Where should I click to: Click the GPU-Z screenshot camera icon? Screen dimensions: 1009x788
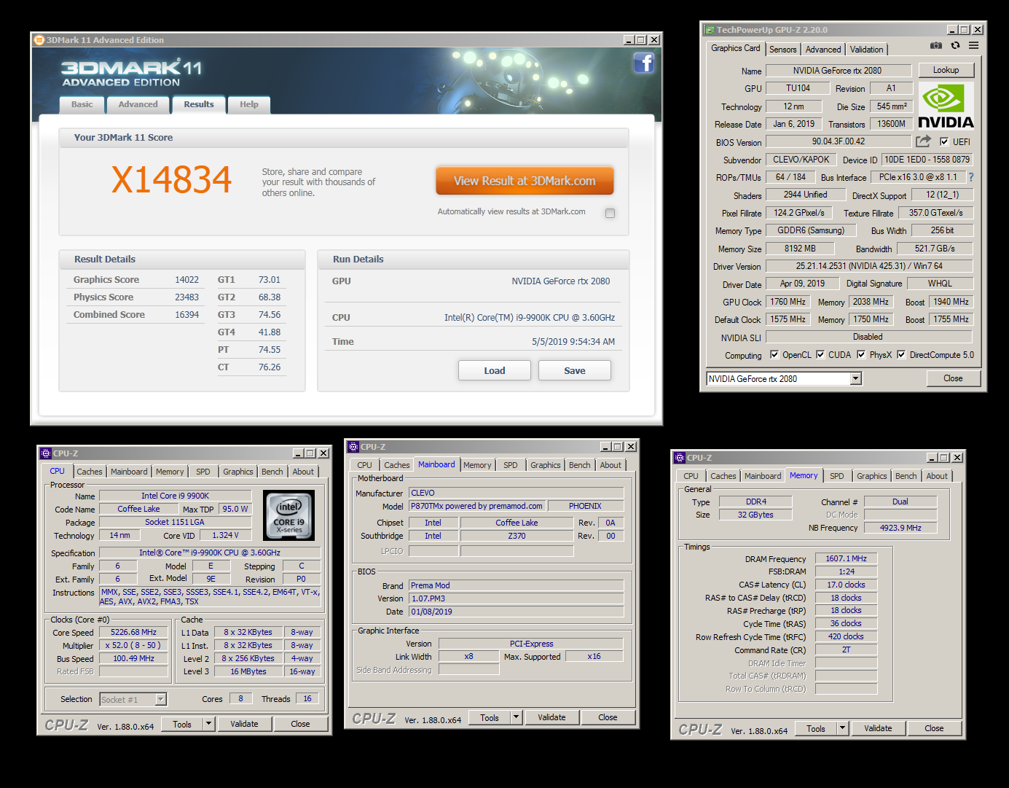[x=936, y=45]
